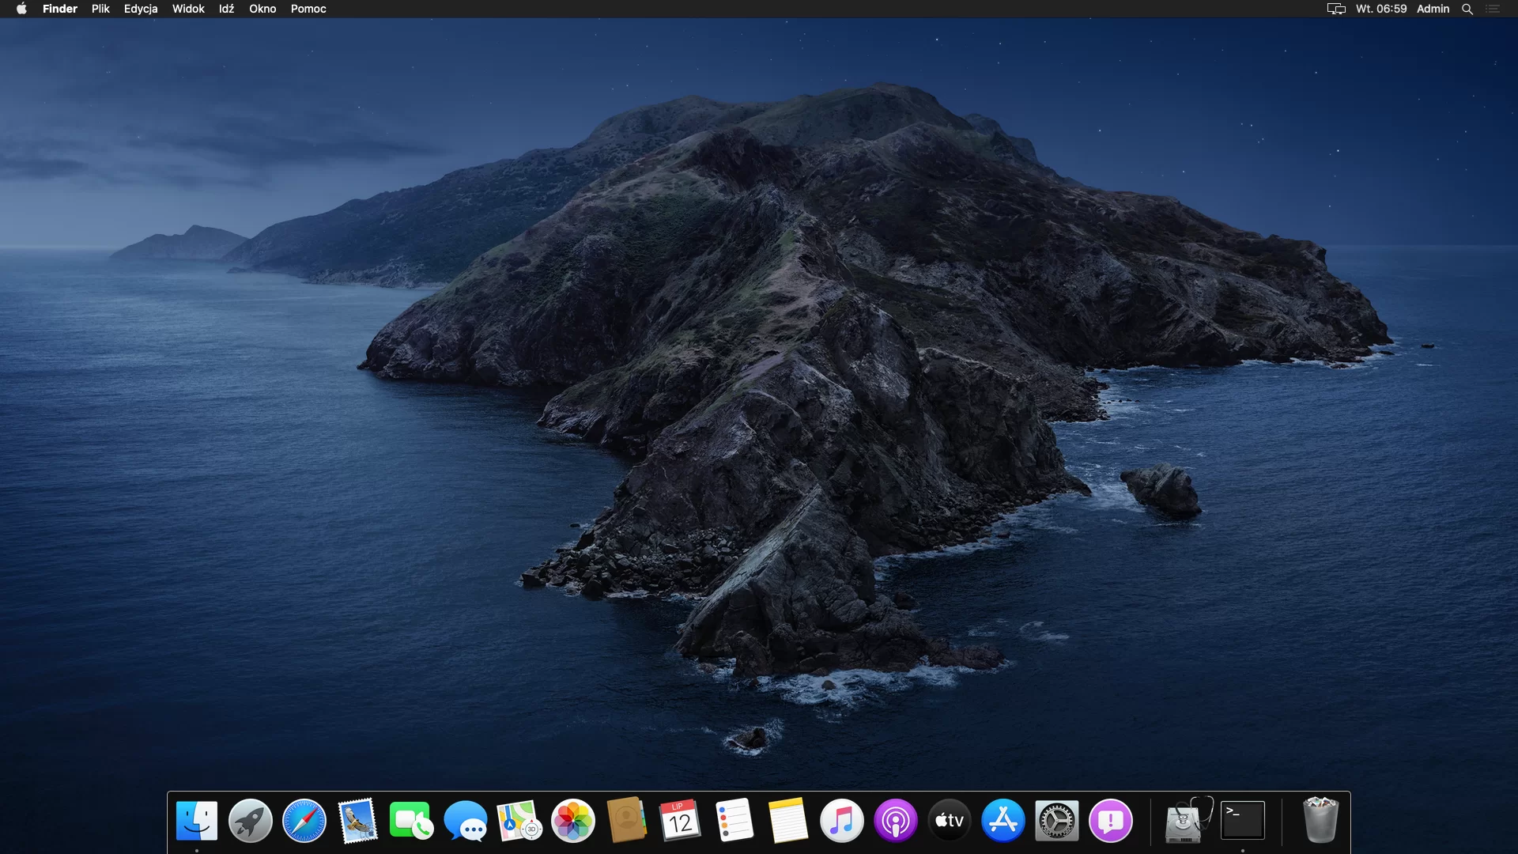The width and height of the screenshot is (1518, 854).
Task: Open Calendar icon showing 12
Action: pos(681,821)
